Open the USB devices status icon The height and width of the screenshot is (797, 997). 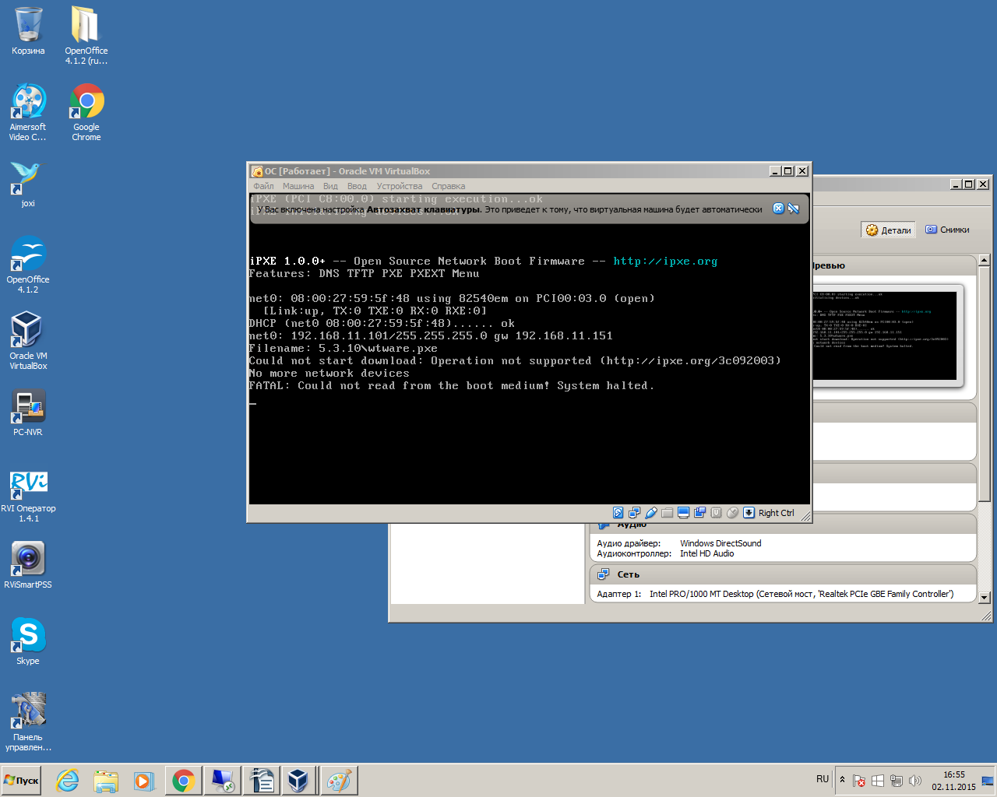click(x=651, y=513)
